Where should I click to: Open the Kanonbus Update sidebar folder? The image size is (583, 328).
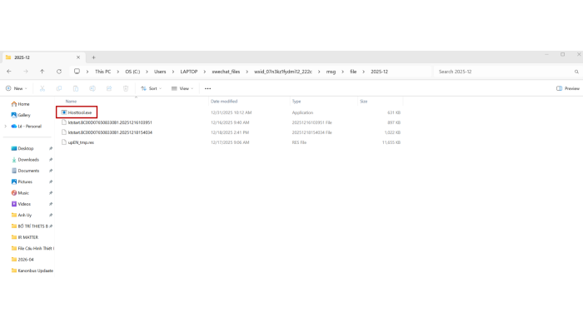coord(32,271)
